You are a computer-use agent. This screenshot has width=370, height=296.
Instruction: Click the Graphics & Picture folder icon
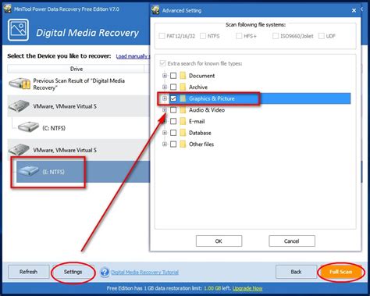pyautogui.click(x=183, y=98)
